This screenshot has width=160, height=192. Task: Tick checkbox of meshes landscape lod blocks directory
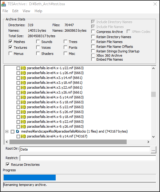click(13, 132)
